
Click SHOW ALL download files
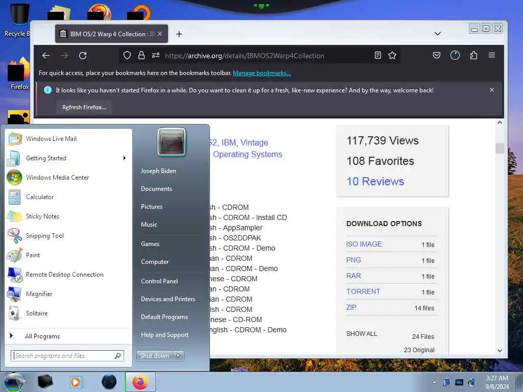362,334
